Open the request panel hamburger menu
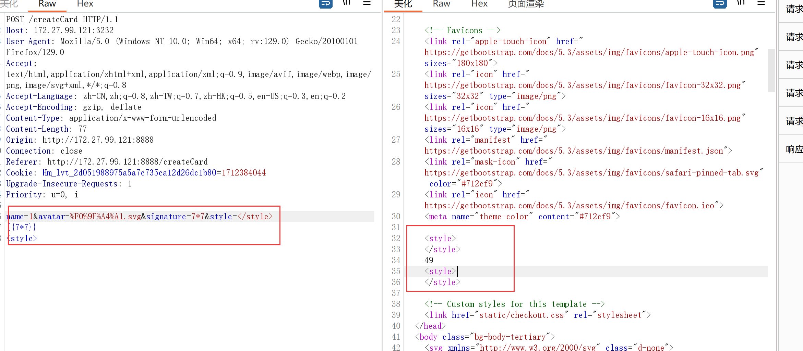This screenshot has width=803, height=351. [x=367, y=3]
